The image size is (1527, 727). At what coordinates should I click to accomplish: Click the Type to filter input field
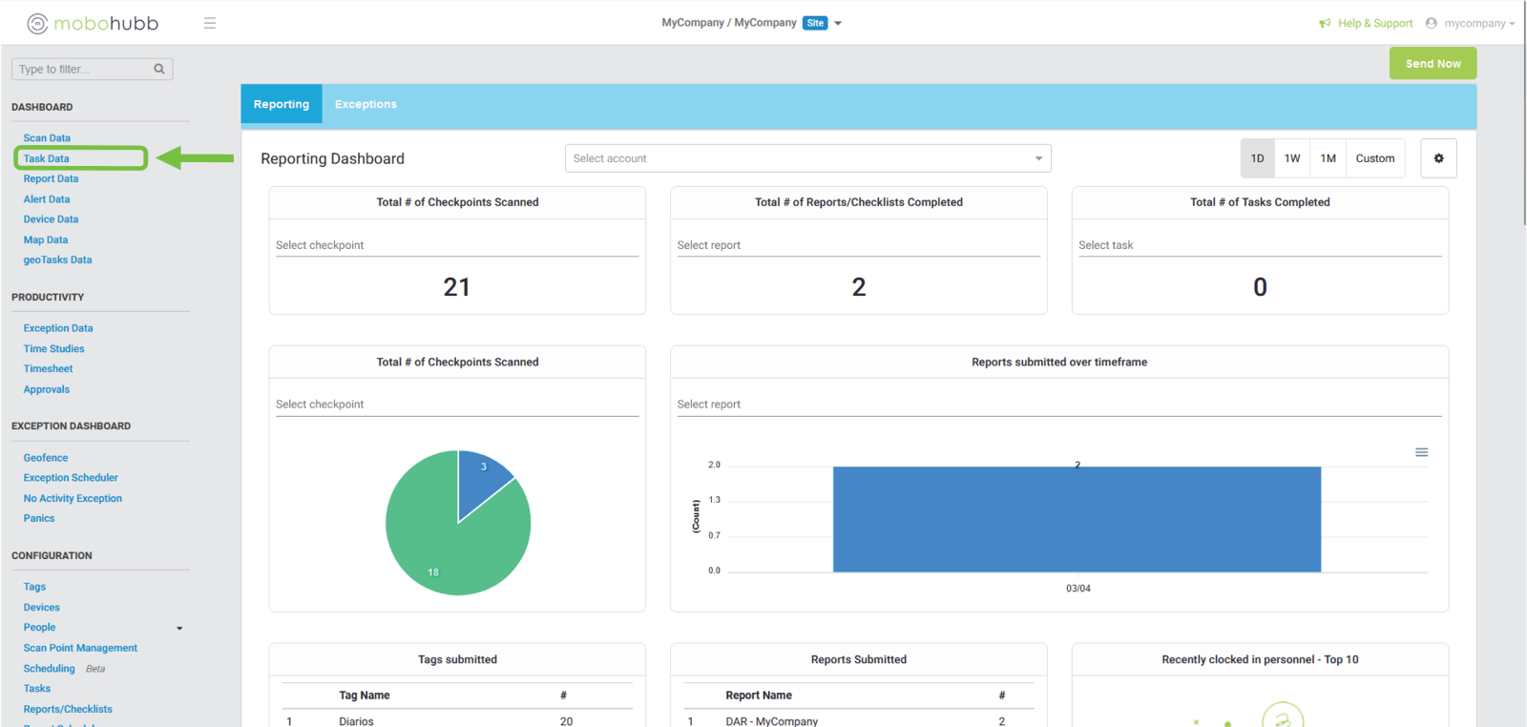83,69
